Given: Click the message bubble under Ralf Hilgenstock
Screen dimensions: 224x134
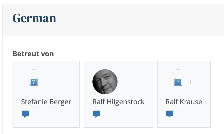Looking at the screenshot, I should (x=97, y=114).
